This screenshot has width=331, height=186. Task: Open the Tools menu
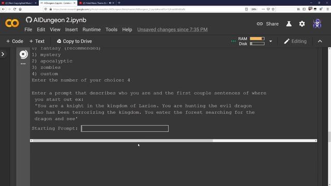pos(111,29)
